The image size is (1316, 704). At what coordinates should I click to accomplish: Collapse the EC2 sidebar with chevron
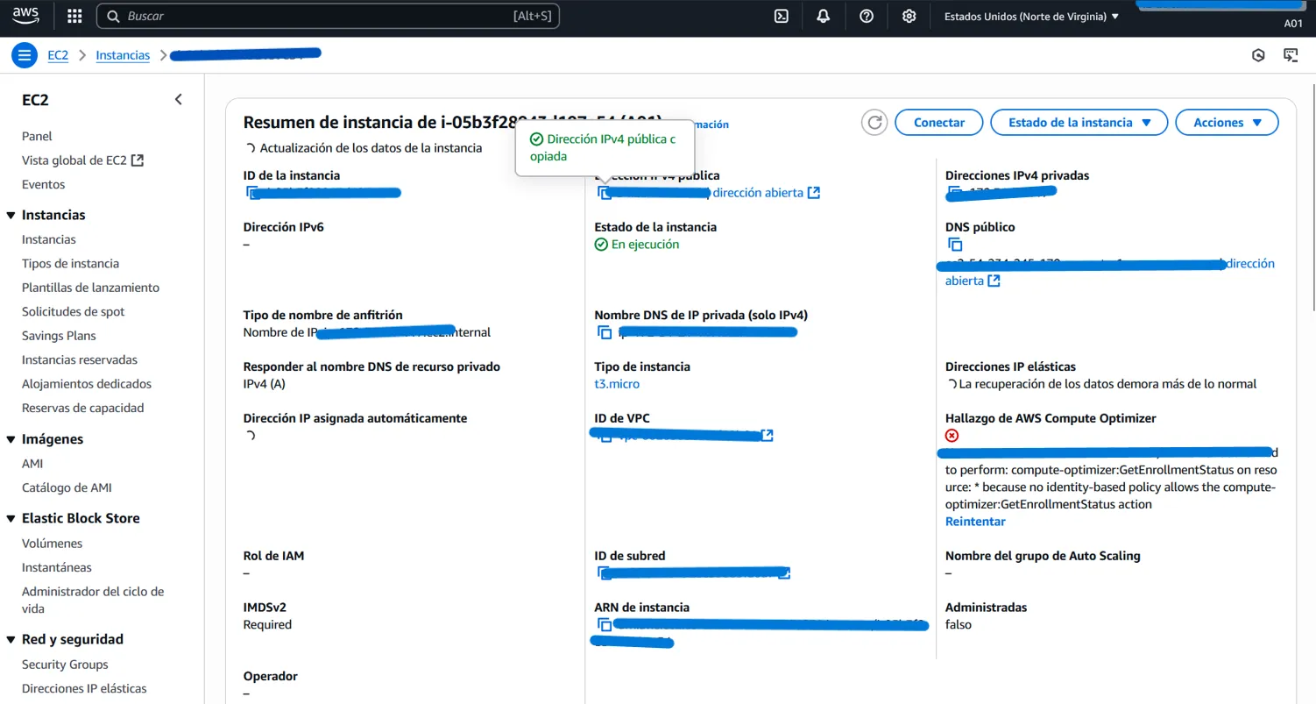pos(179,100)
